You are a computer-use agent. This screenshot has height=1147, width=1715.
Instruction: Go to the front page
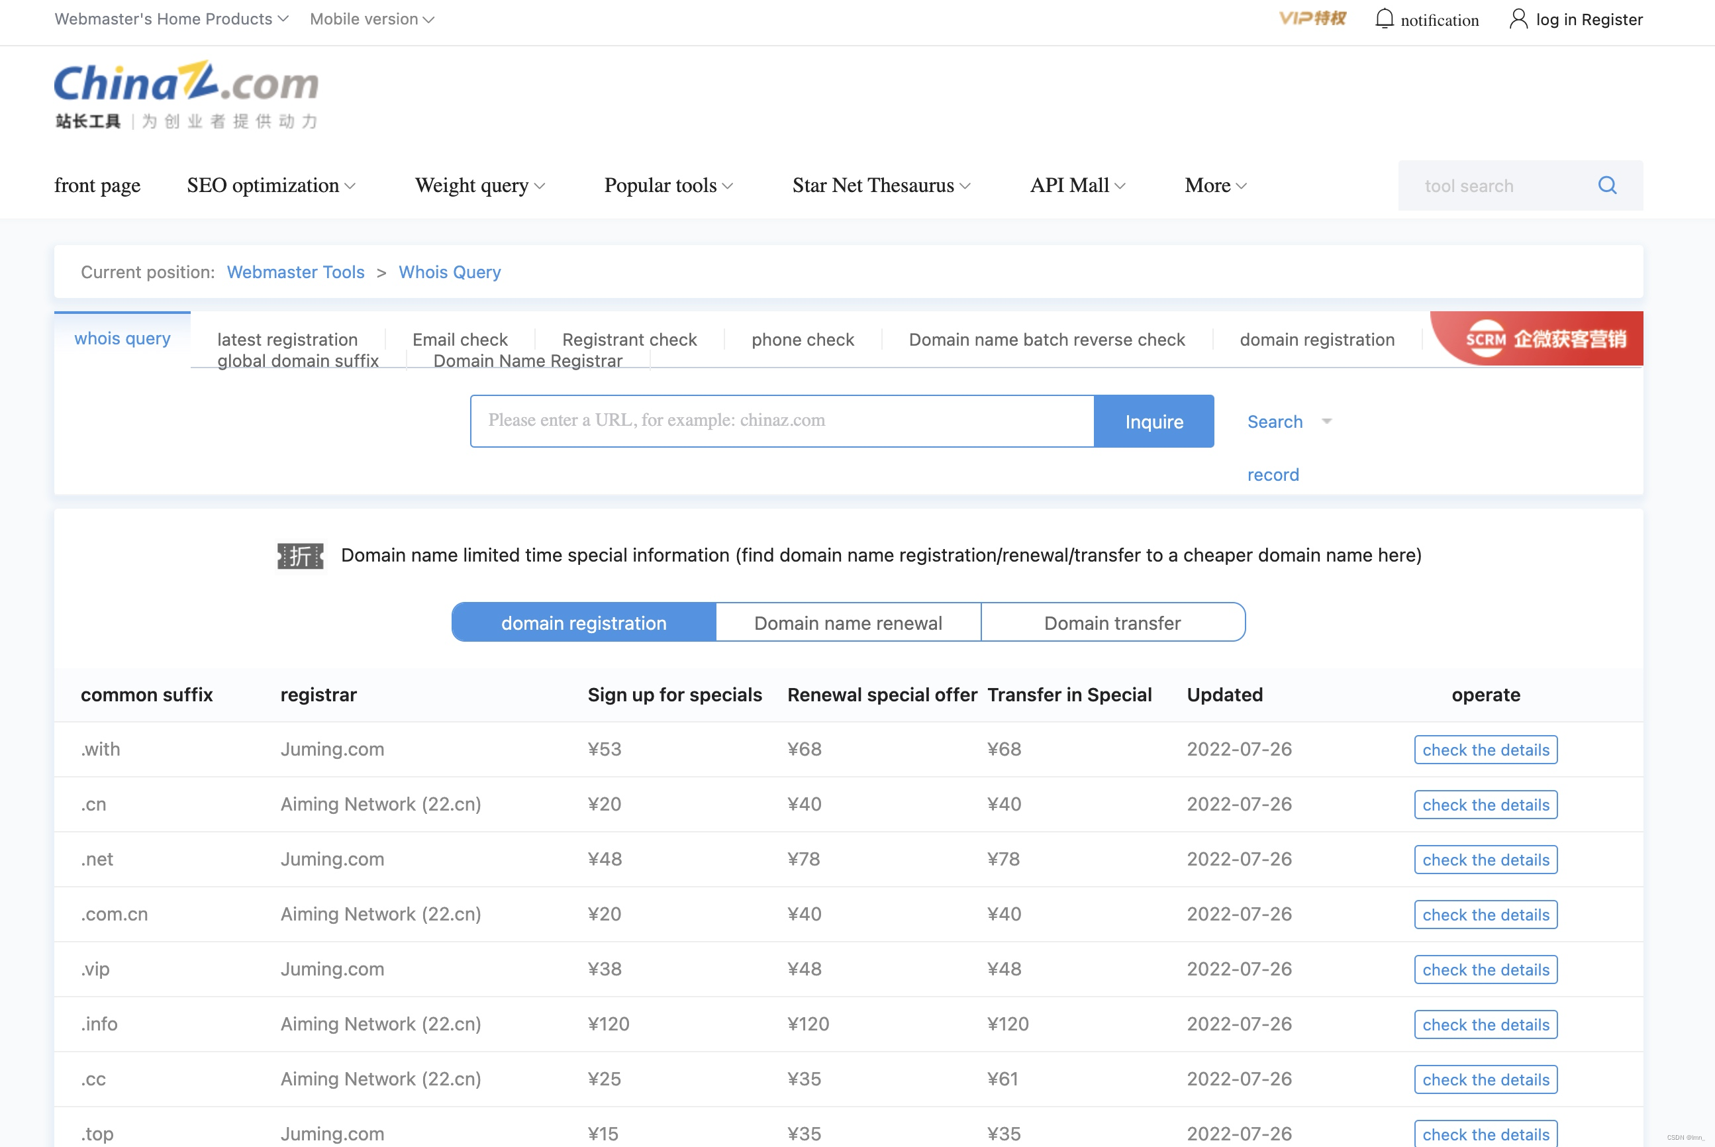97,185
